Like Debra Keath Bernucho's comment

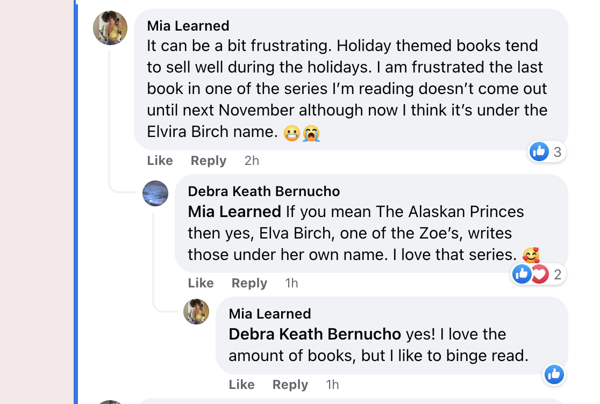click(201, 283)
